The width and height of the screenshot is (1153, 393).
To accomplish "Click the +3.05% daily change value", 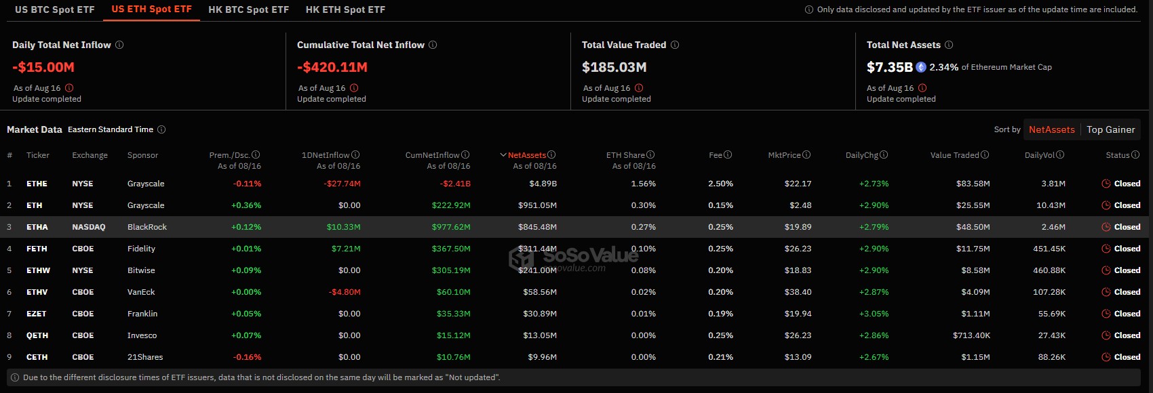I will tap(874, 314).
